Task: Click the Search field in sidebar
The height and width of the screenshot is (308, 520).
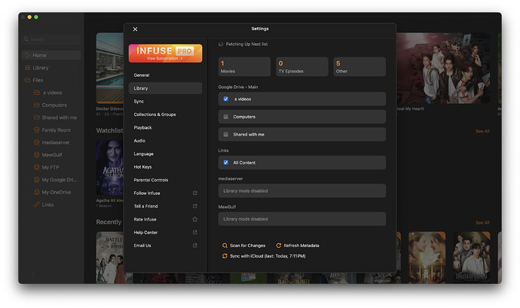Action: [51, 39]
